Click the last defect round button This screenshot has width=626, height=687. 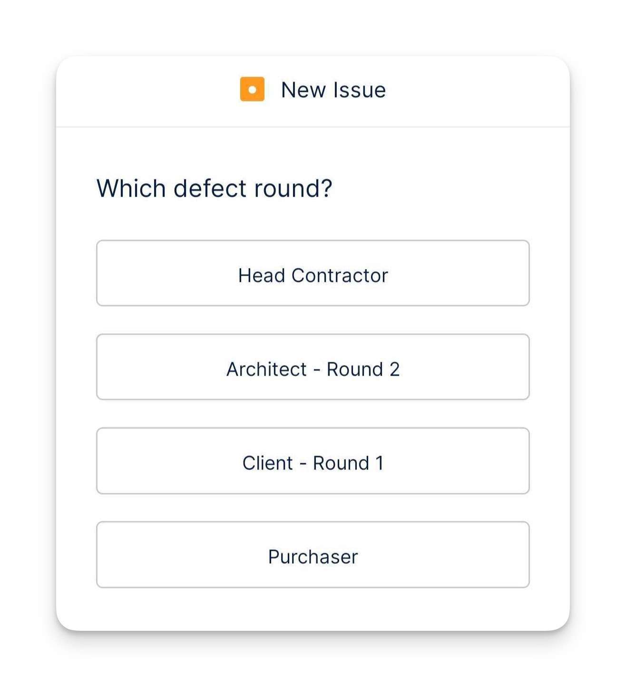313,555
